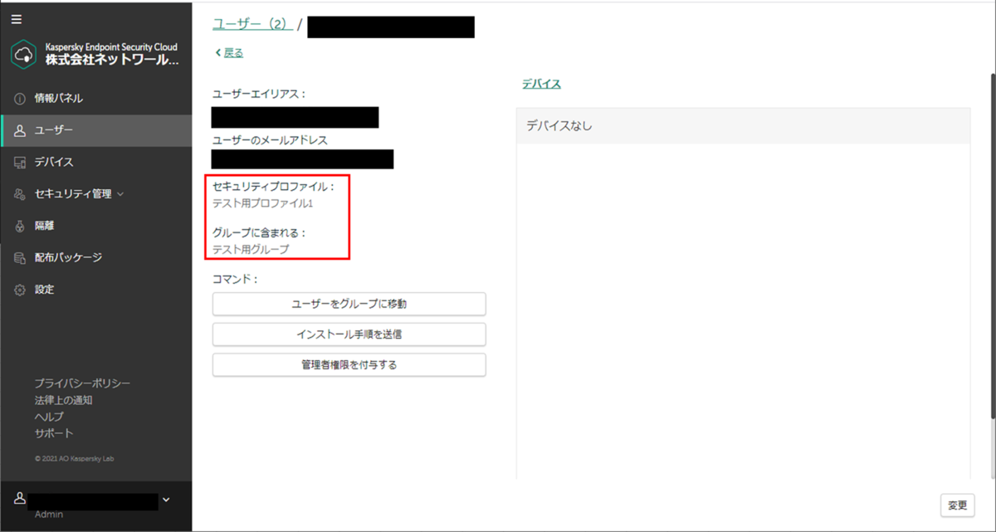Open プライバシーポリシー from the sidebar
This screenshot has height=532, width=996.
click(83, 383)
